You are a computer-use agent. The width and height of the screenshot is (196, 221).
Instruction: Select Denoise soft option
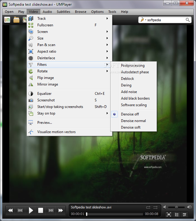point(134,127)
